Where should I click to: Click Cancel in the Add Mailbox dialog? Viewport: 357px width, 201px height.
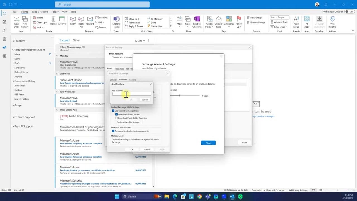[145, 100]
